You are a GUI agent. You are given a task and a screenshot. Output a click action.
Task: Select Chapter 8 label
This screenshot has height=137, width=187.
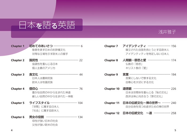(x=111, y=60)
